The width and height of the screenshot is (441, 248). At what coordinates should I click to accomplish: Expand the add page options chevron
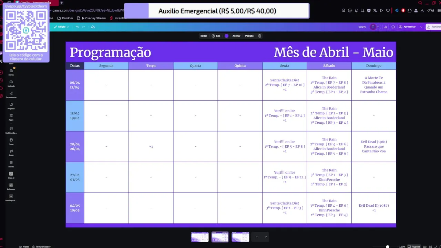[266, 237]
